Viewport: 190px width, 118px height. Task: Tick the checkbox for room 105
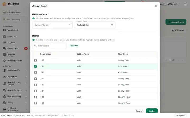point(36,97)
